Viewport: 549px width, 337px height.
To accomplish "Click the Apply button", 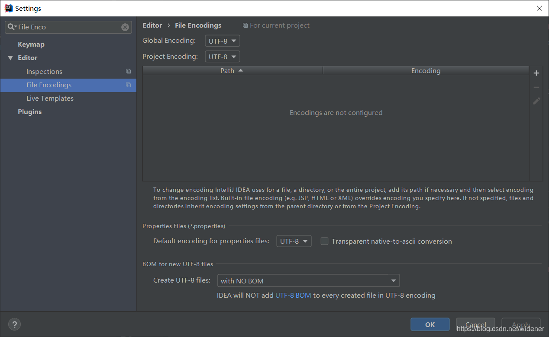I will [x=521, y=324].
